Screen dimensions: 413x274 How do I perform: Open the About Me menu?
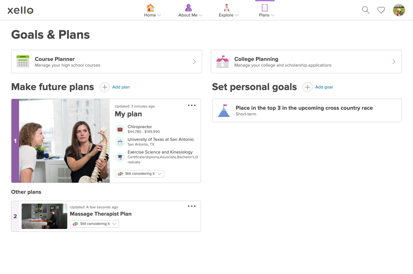[190, 11]
